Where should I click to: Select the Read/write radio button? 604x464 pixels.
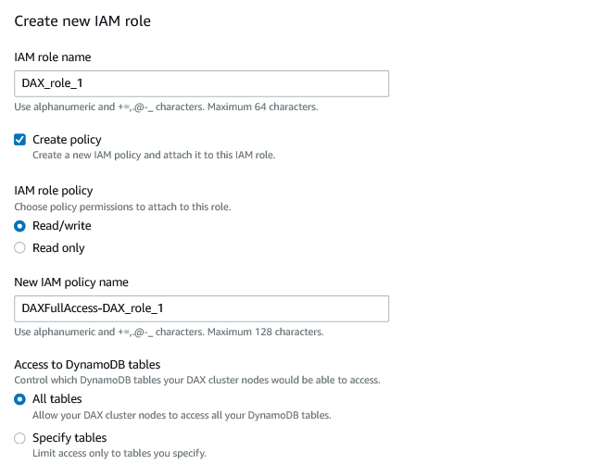pos(20,226)
